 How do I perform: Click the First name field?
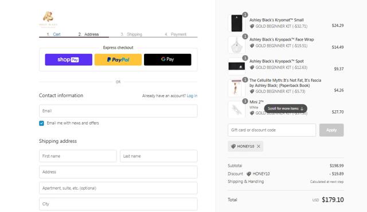(78, 156)
